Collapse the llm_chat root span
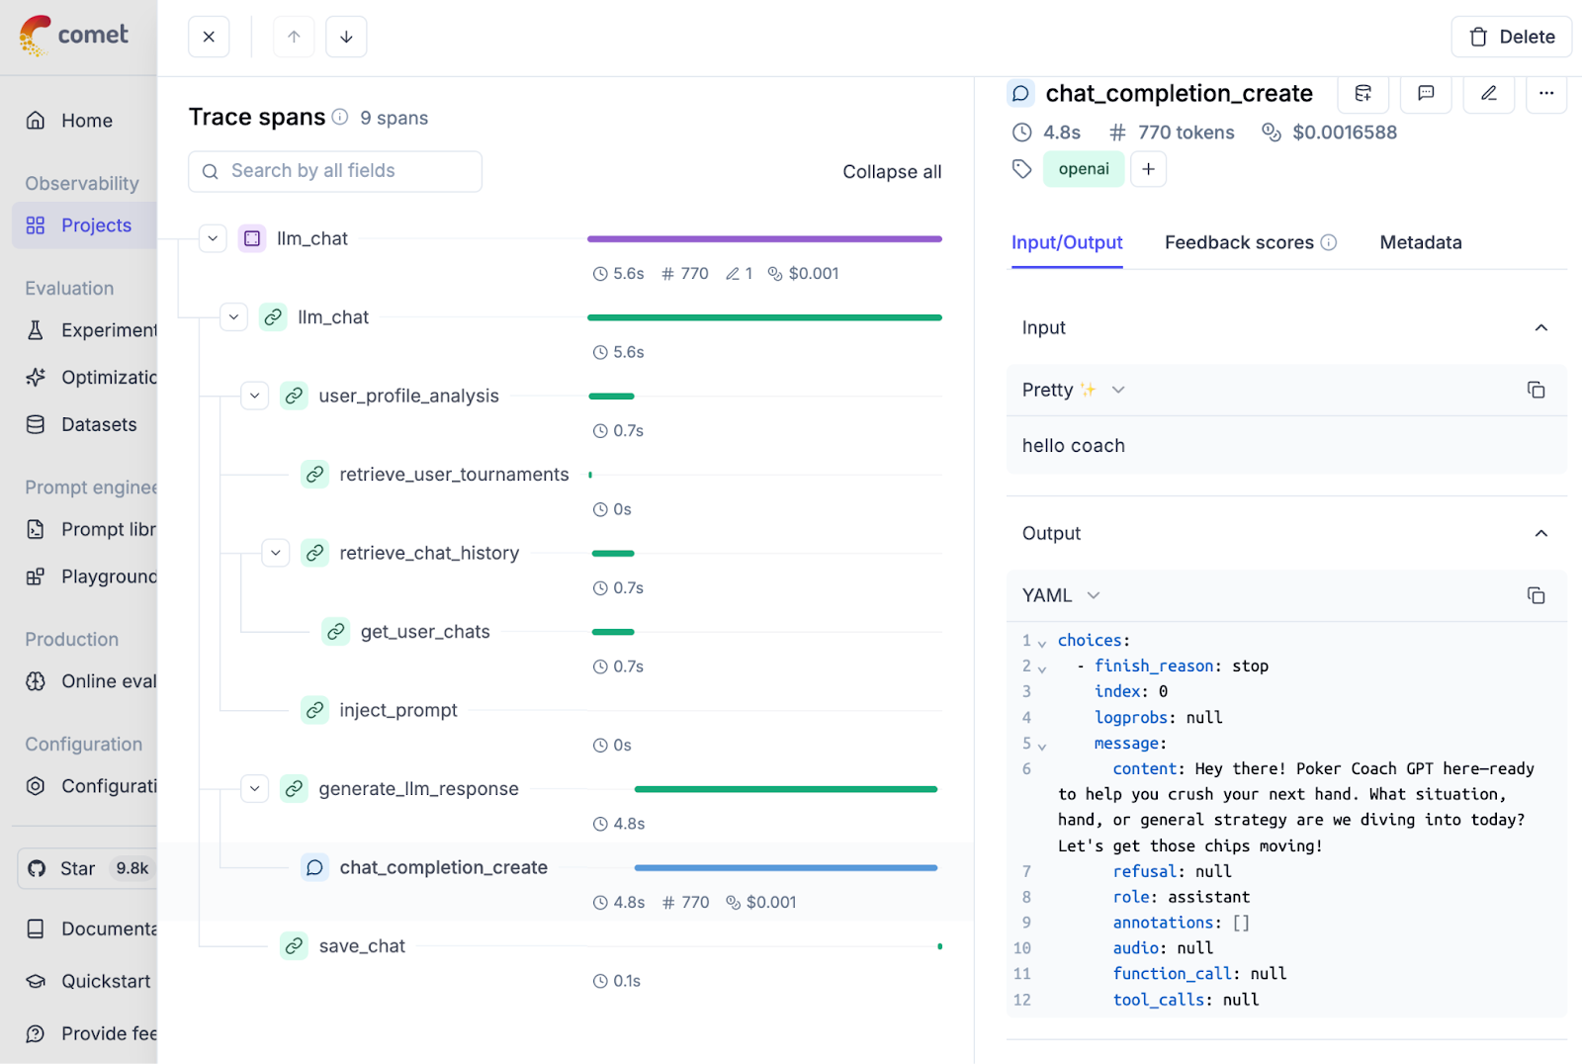Screen dimensions: 1582x1064 212,238
